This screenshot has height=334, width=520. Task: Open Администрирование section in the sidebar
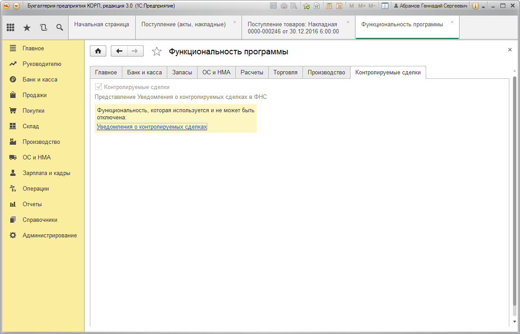point(43,236)
